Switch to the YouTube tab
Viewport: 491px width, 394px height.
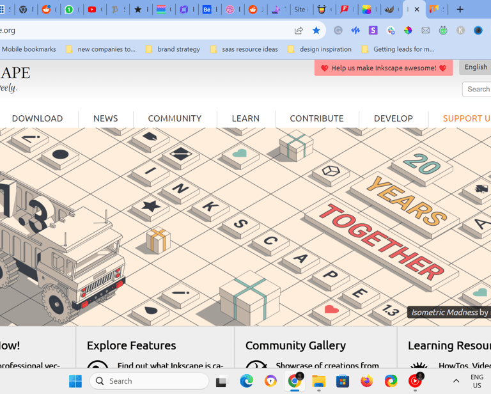click(x=92, y=10)
